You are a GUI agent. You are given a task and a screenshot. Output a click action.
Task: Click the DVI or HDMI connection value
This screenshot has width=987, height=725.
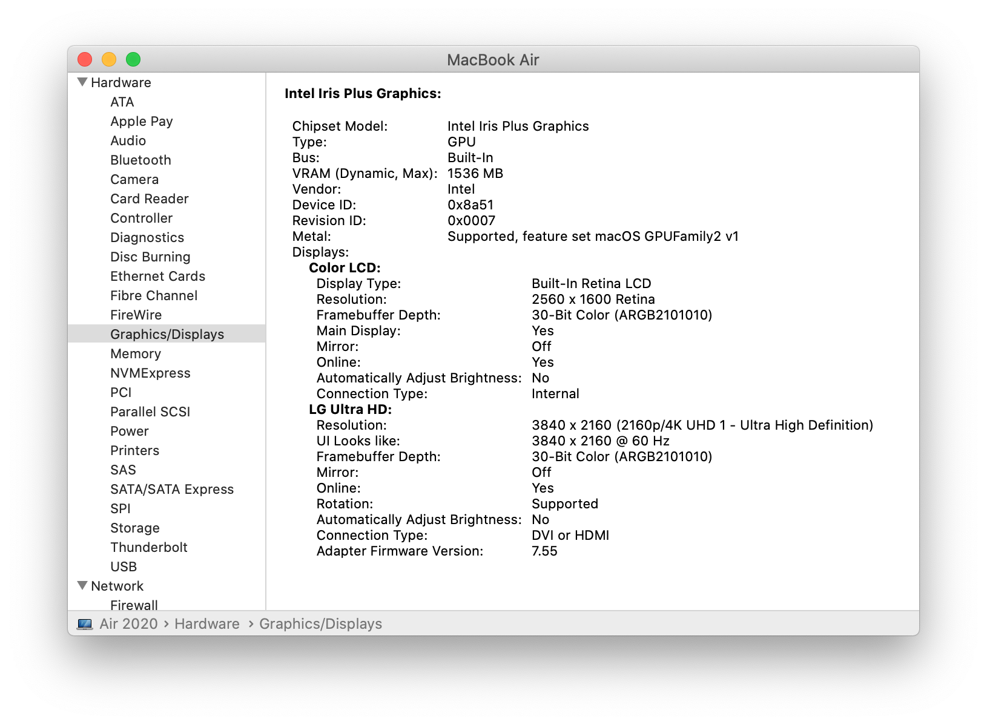(x=570, y=535)
